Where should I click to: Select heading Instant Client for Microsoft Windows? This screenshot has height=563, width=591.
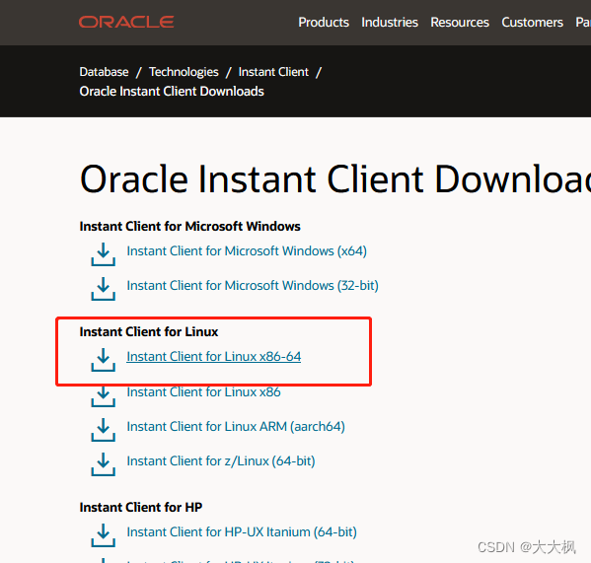click(x=189, y=227)
